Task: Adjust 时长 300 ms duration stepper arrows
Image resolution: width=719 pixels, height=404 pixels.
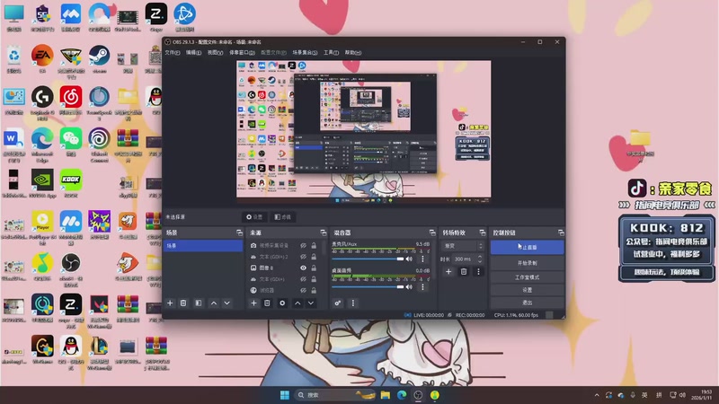Action: [x=480, y=259]
